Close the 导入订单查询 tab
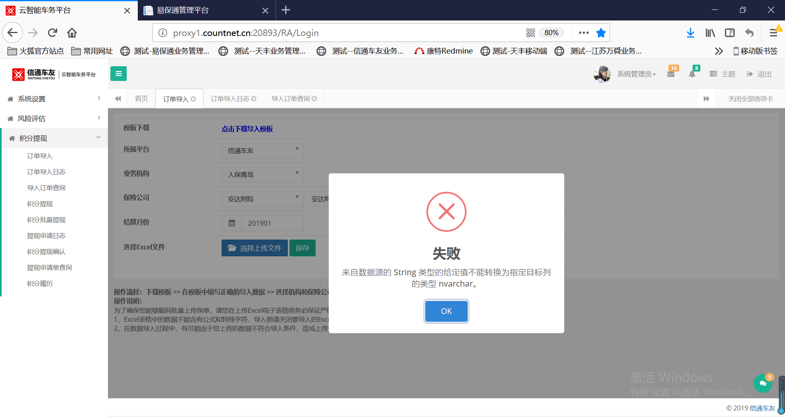Image resolution: width=785 pixels, height=417 pixels. [x=314, y=99]
